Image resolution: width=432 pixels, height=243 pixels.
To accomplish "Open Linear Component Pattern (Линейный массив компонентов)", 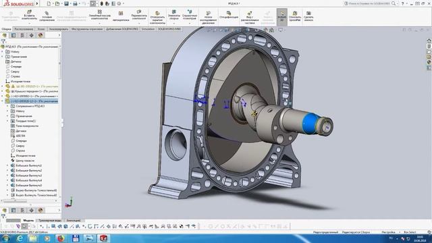I will (99, 15).
